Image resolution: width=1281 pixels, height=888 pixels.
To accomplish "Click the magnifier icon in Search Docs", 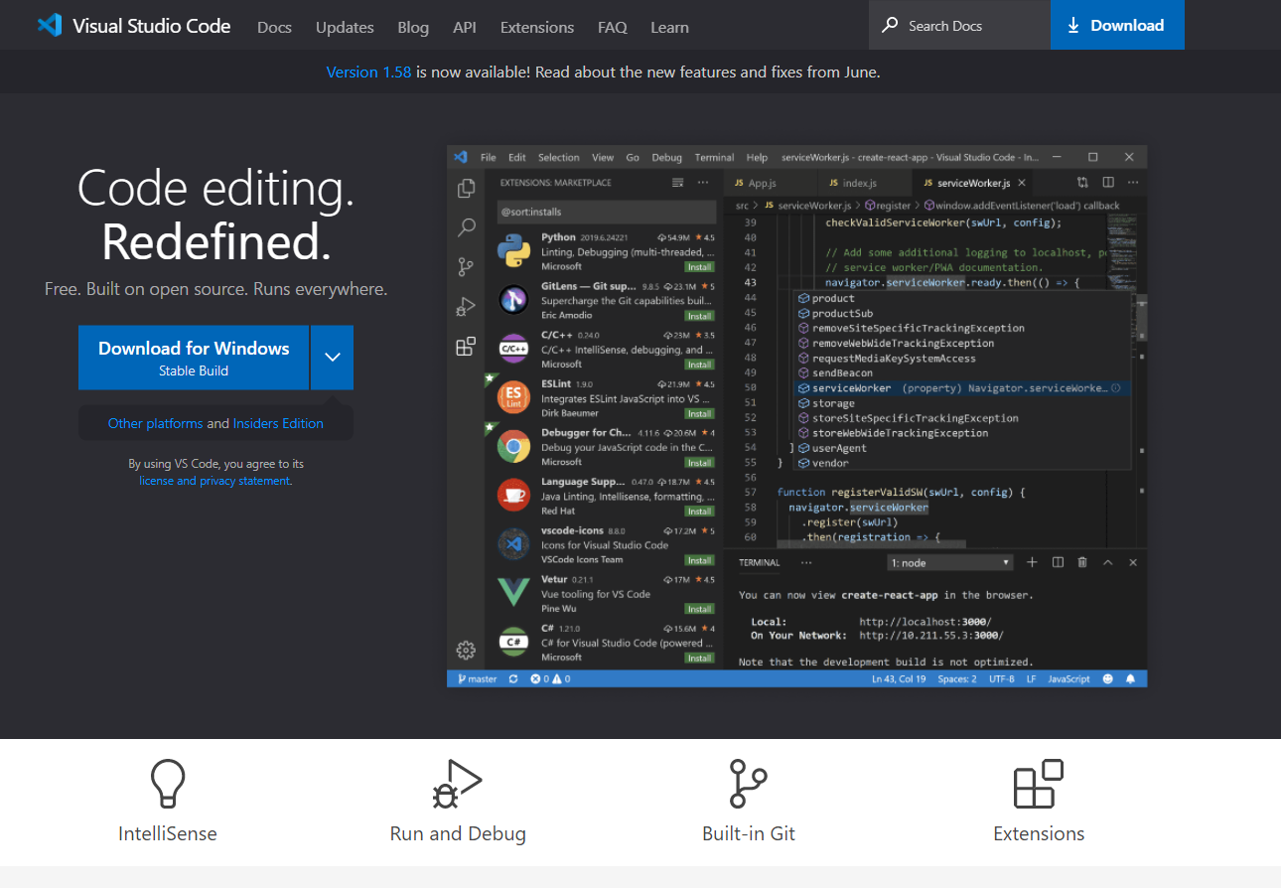I will (890, 25).
